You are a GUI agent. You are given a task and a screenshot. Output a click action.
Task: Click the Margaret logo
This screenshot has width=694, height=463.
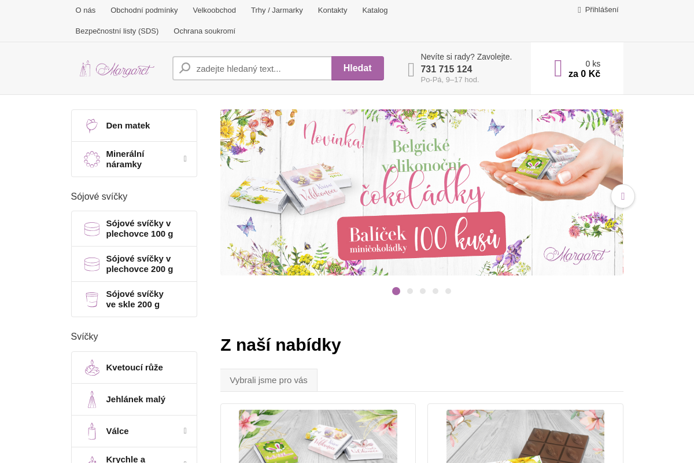pos(117,69)
